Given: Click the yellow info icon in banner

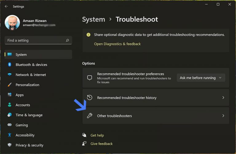Looking at the screenshot, I should 88,35.
